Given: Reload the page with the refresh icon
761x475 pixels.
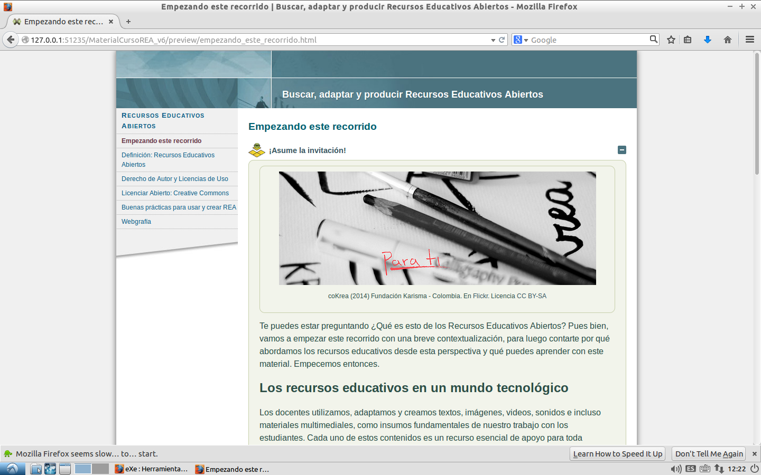Looking at the screenshot, I should tap(502, 40).
